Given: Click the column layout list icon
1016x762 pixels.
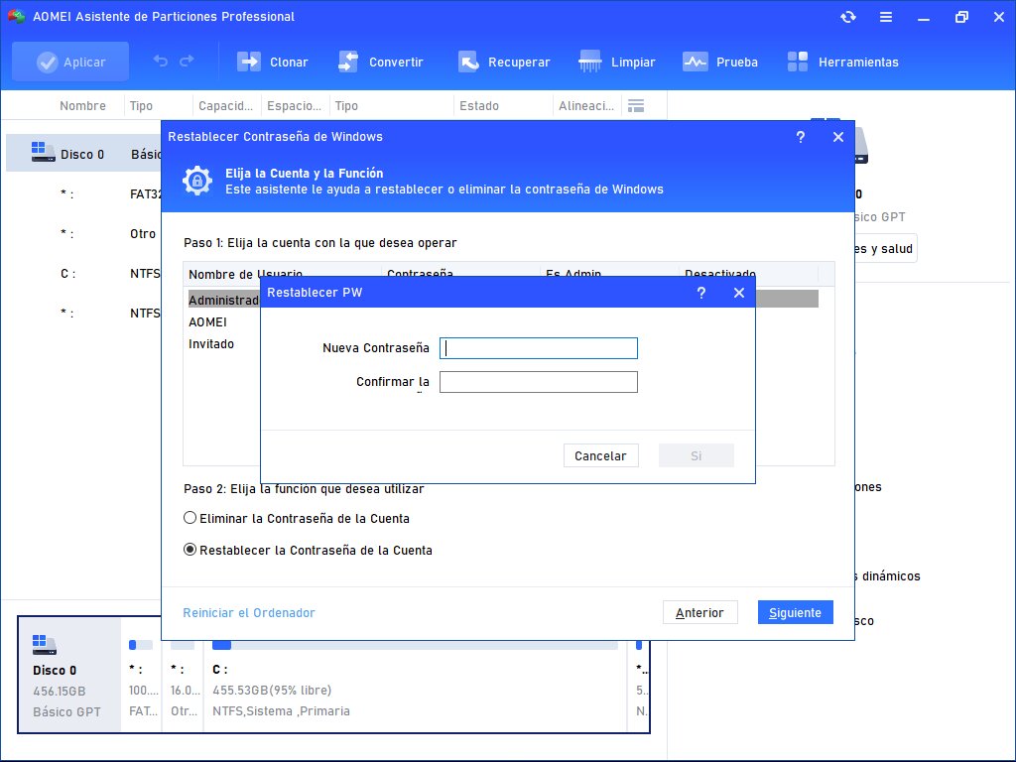Looking at the screenshot, I should pos(636,105).
